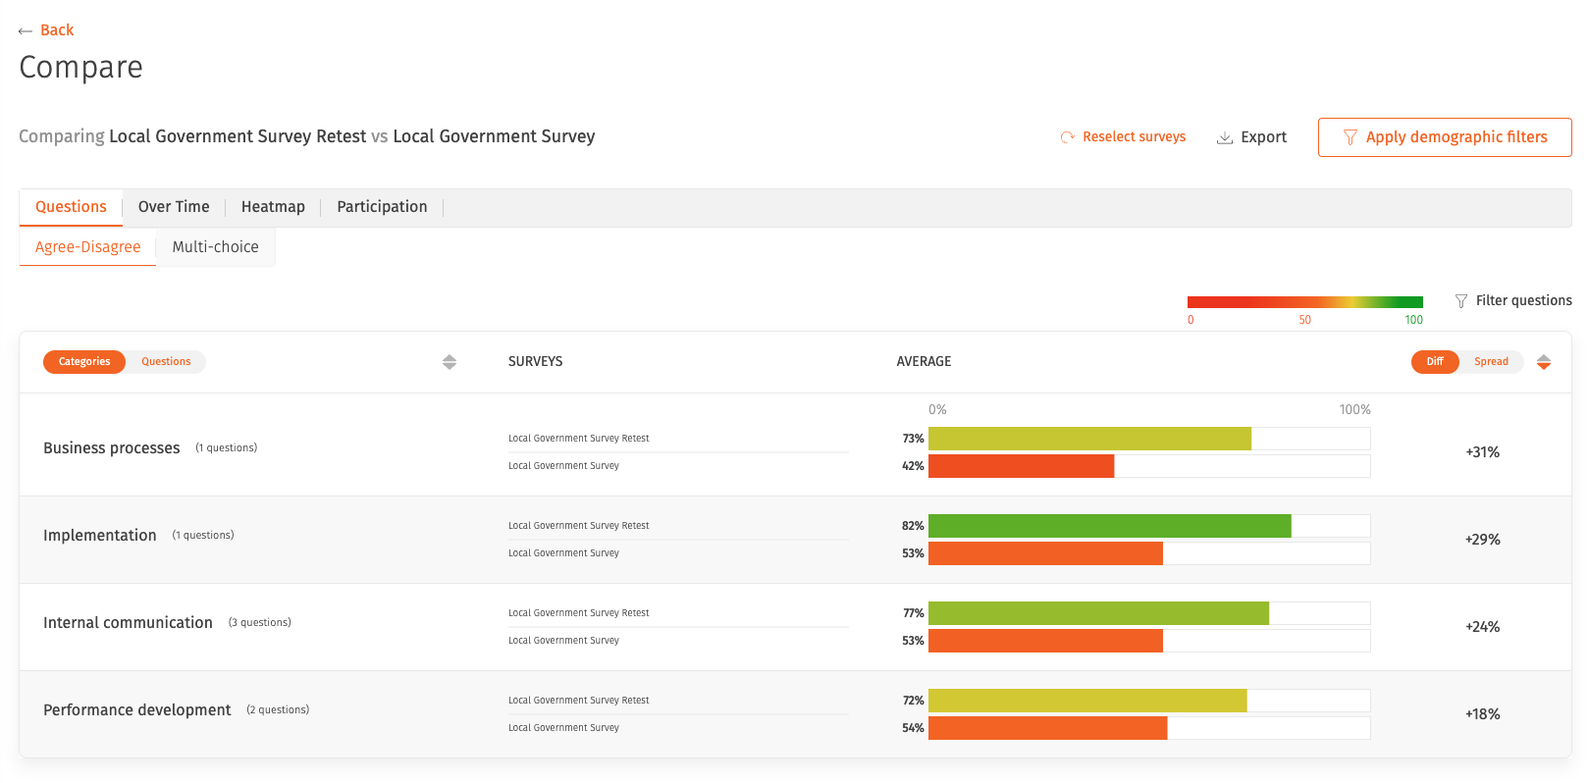Select the Categories toggle pill
Image resolution: width=1588 pixels, height=783 pixels.
coord(84,362)
